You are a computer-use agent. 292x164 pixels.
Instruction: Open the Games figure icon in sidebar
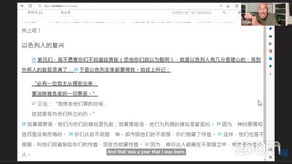point(270,43)
